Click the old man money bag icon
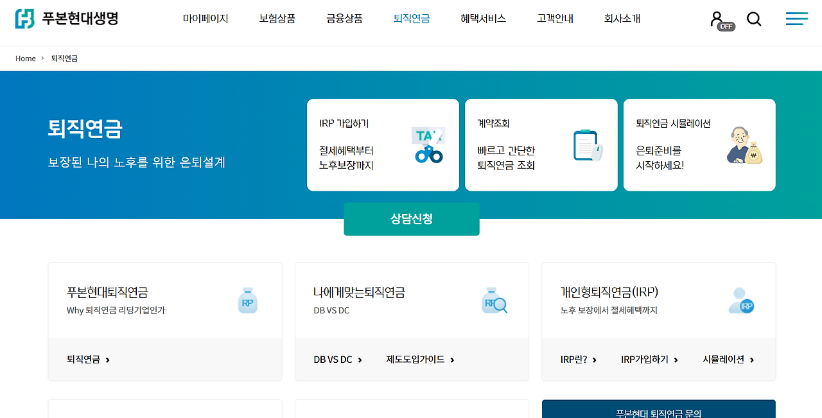822x418 pixels. (745, 145)
